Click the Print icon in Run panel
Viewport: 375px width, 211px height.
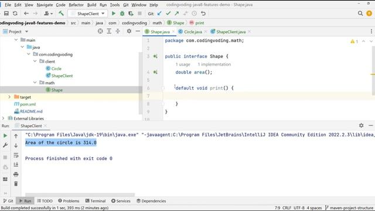[x=16, y=175]
